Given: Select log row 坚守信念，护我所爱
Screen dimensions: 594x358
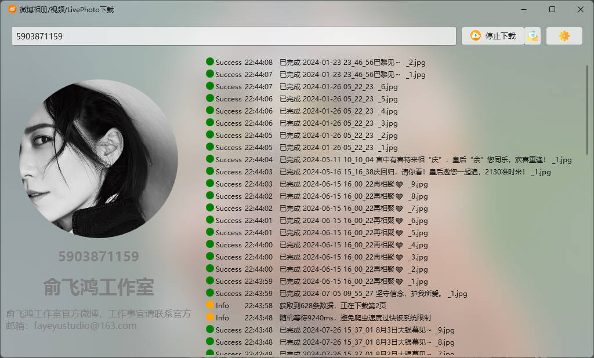Looking at the screenshot, I should pyautogui.click(x=337, y=293).
